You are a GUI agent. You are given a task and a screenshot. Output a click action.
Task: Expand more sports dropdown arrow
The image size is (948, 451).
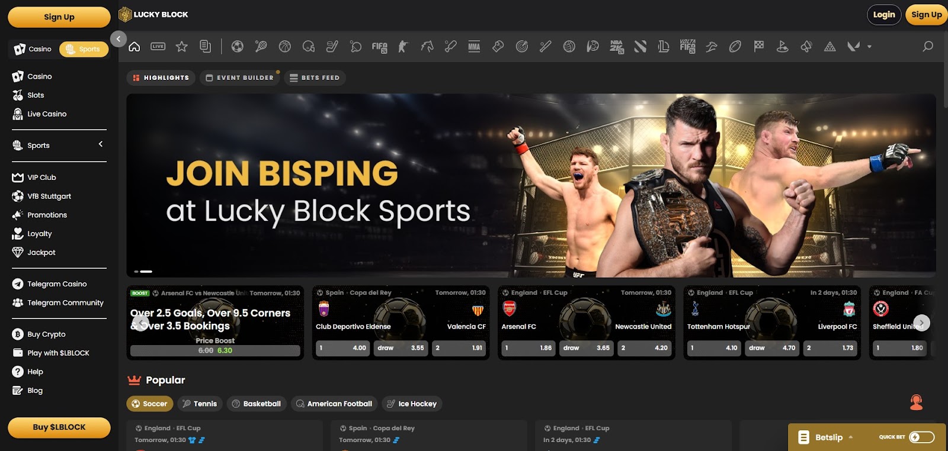(869, 46)
